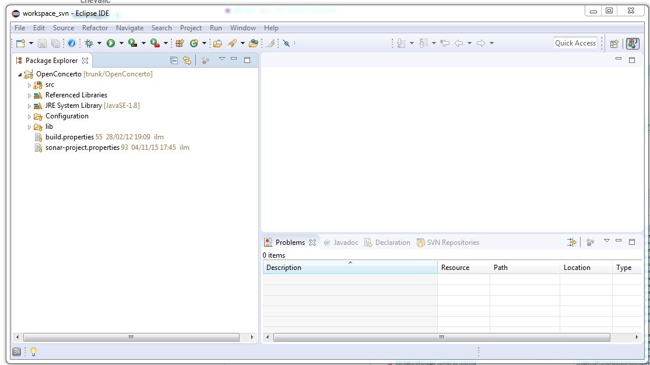
Task: Switch to the SVN Repositories tab
Action: (x=448, y=243)
